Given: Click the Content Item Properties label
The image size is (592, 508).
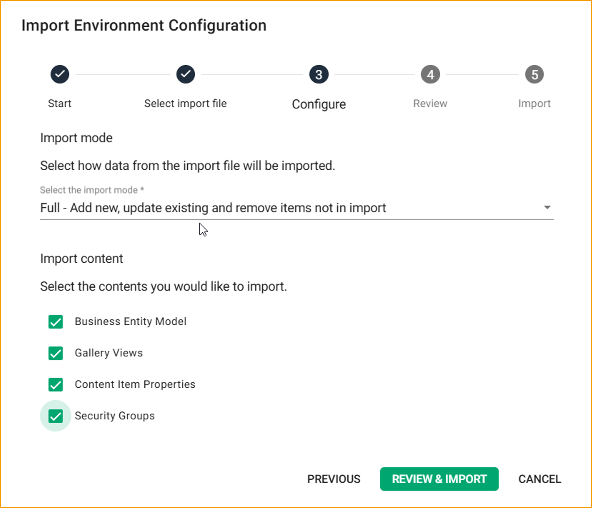Looking at the screenshot, I should [x=135, y=384].
